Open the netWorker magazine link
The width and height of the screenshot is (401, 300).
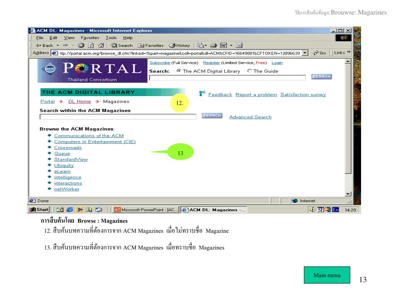67,189
